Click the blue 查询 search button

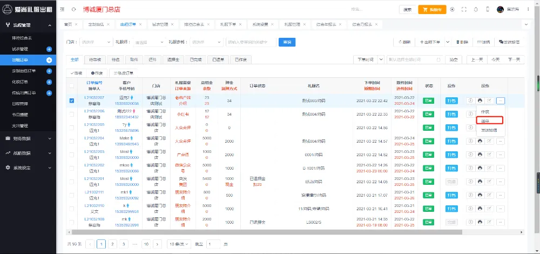pyautogui.click(x=287, y=42)
